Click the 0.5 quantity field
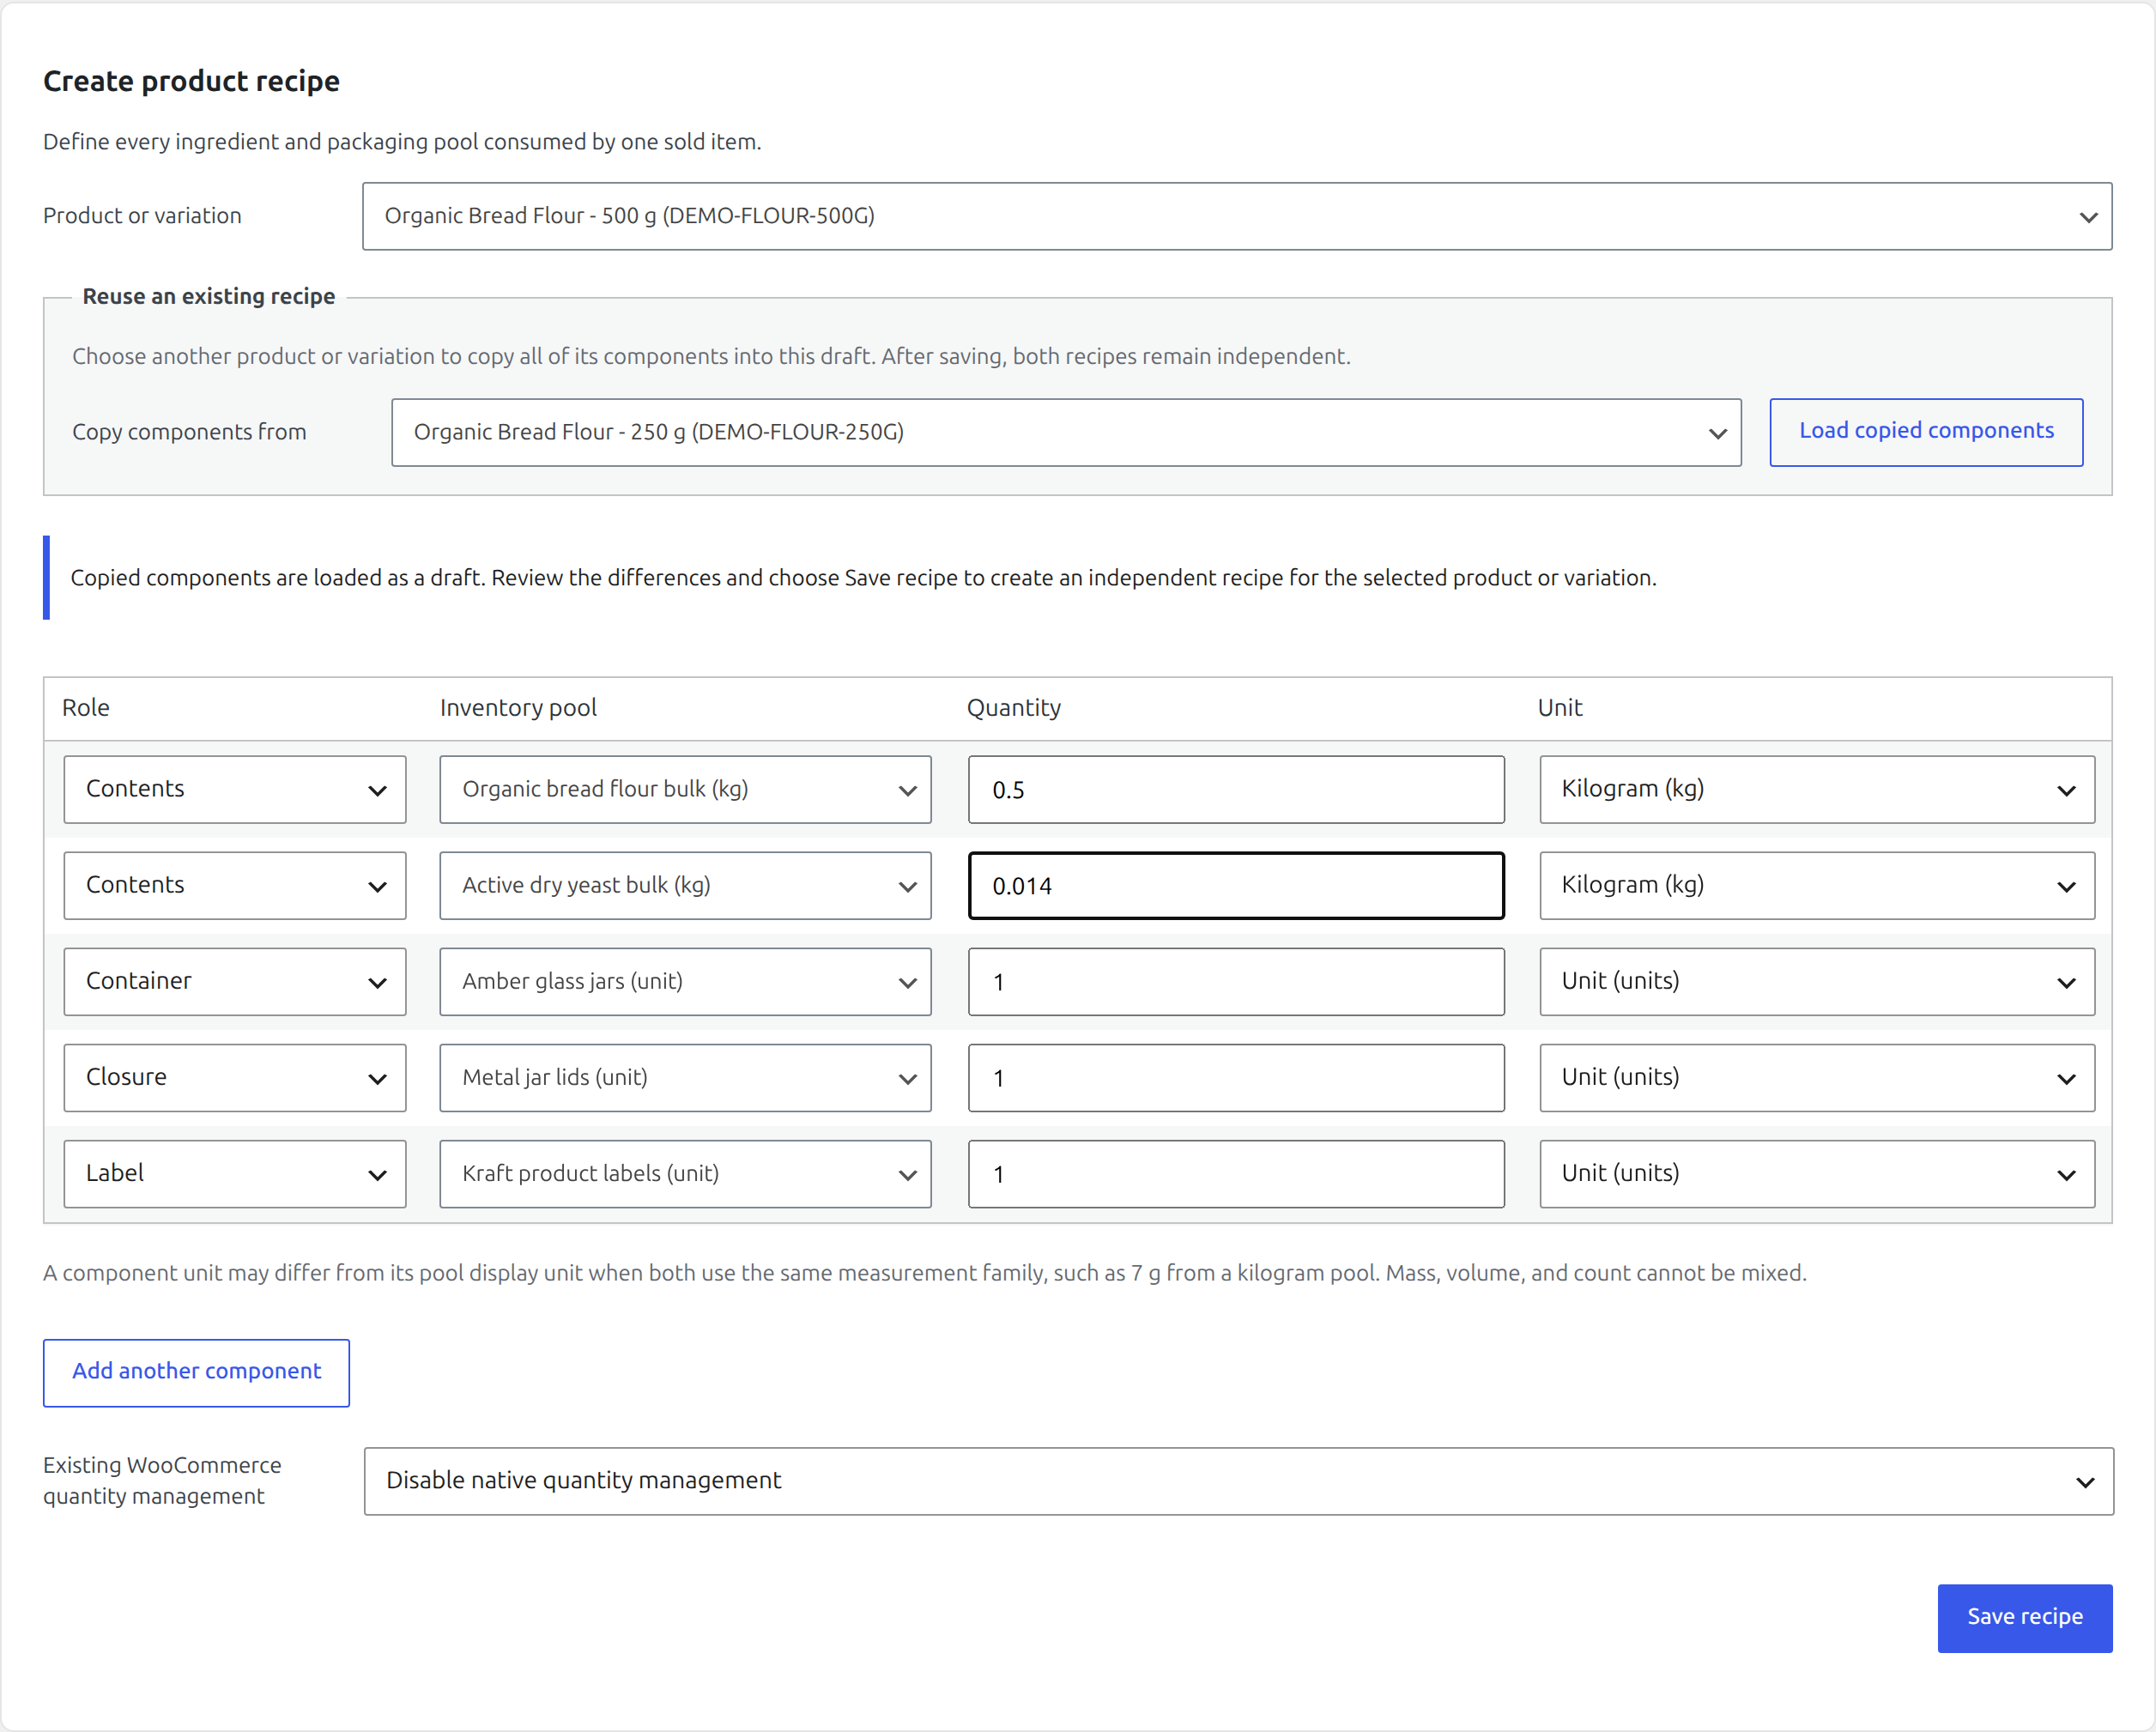 [x=1236, y=789]
